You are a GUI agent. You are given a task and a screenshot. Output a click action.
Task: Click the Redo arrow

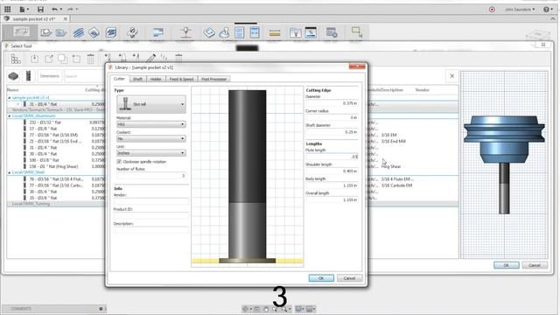70,10
